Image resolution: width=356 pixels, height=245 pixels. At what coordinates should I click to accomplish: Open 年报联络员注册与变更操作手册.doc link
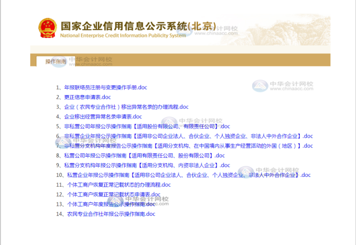pyautogui.click(x=105, y=88)
